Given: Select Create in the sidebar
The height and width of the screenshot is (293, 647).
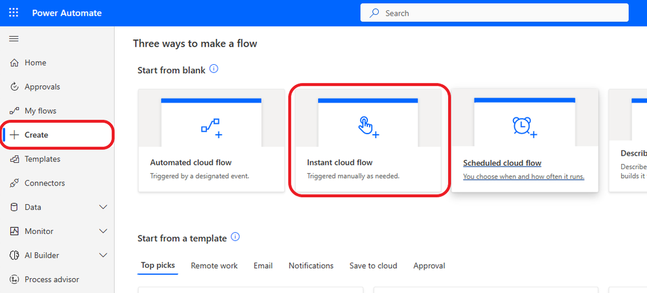Looking at the screenshot, I should point(57,135).
